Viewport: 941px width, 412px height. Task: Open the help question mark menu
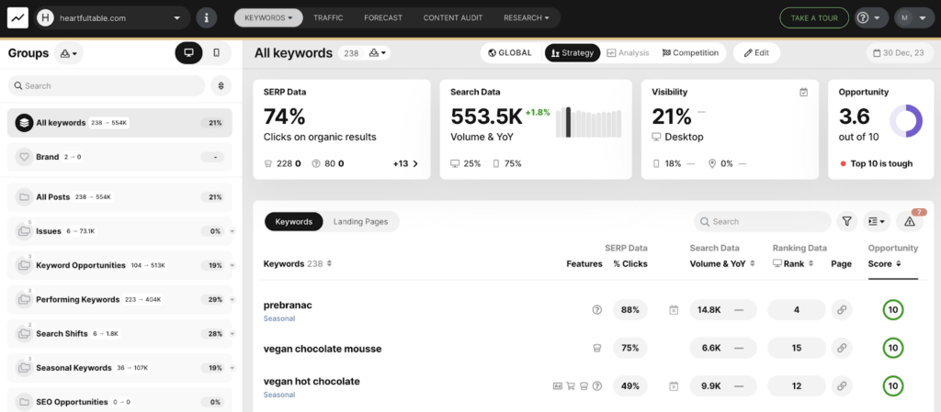pyautogui.click(x=868, y=17)
